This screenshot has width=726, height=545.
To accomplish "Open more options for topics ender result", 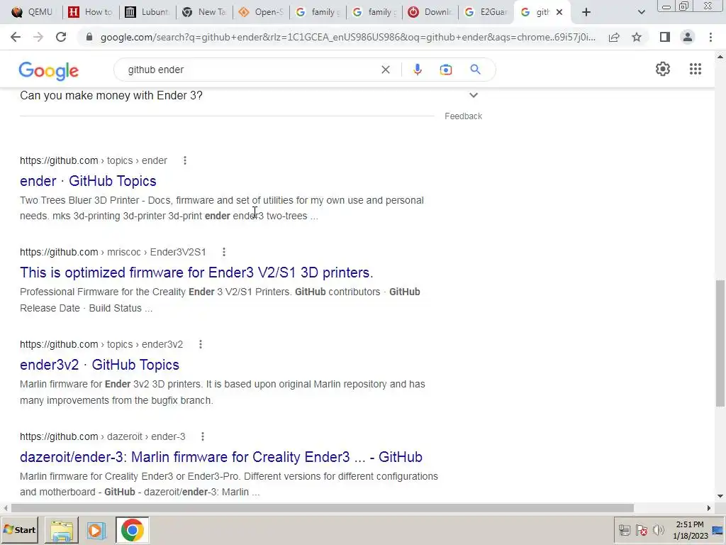I will point(185,160).
